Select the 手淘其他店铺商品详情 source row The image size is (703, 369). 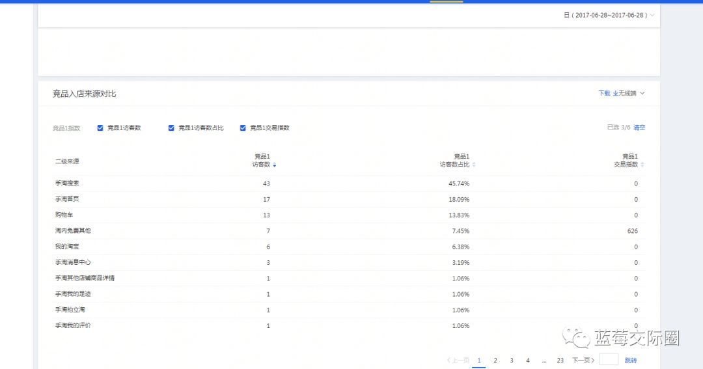(349, 279)
